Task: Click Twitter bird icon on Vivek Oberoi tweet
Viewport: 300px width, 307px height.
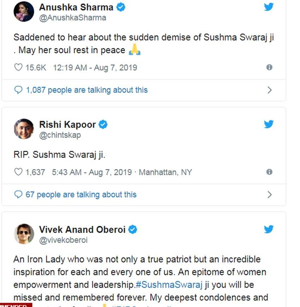Action: pyautogui.click(x=269, y=230)
